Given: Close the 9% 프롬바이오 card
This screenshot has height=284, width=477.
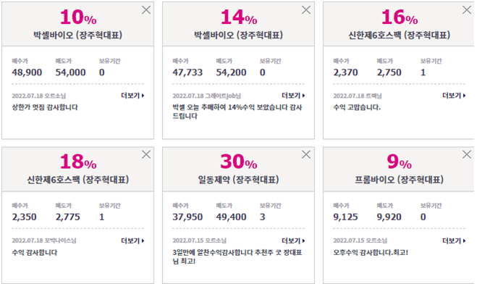Looking at the screenshot, I should 467,154.
